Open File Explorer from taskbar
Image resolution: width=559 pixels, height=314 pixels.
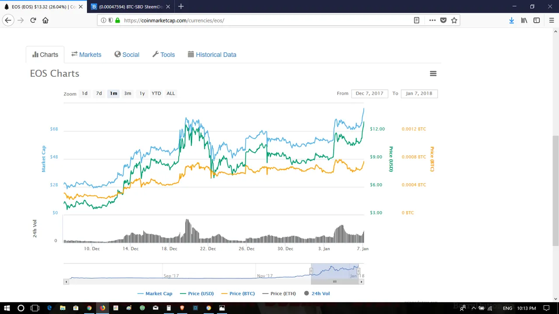(62, 308)
